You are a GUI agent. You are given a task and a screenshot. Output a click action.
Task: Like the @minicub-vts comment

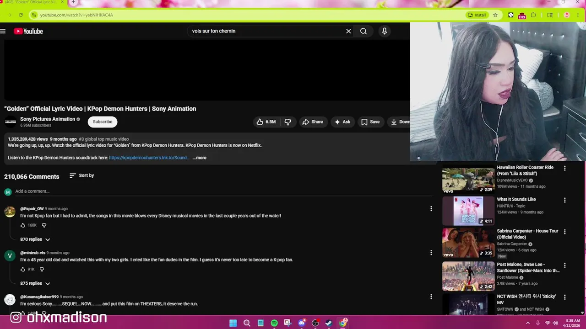click(23, 269)
